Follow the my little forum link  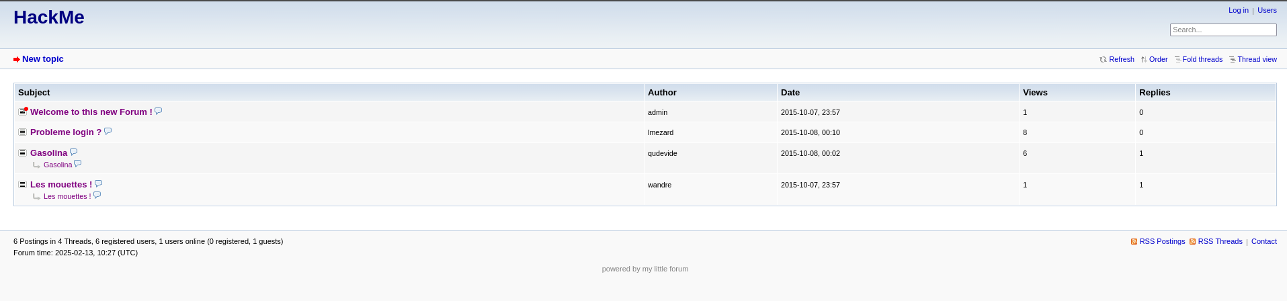coord(665,269)
